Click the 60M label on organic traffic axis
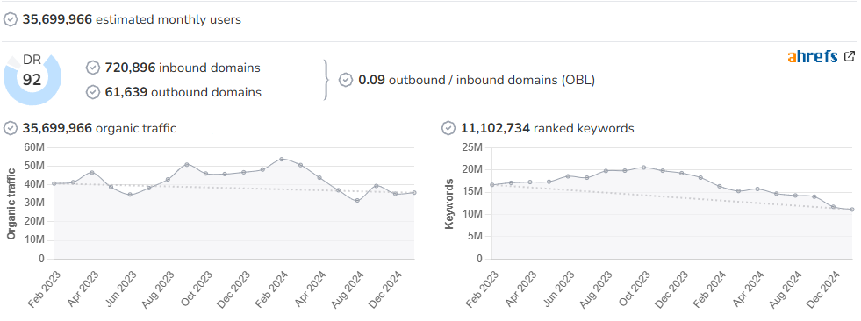 [x=34, y=147]
